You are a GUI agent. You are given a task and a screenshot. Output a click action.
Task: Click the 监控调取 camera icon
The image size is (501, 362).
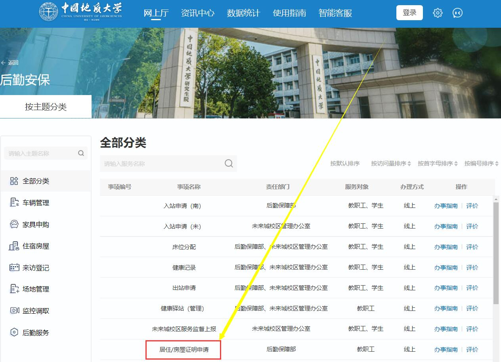pyautogui.click(x=14, y=311)
